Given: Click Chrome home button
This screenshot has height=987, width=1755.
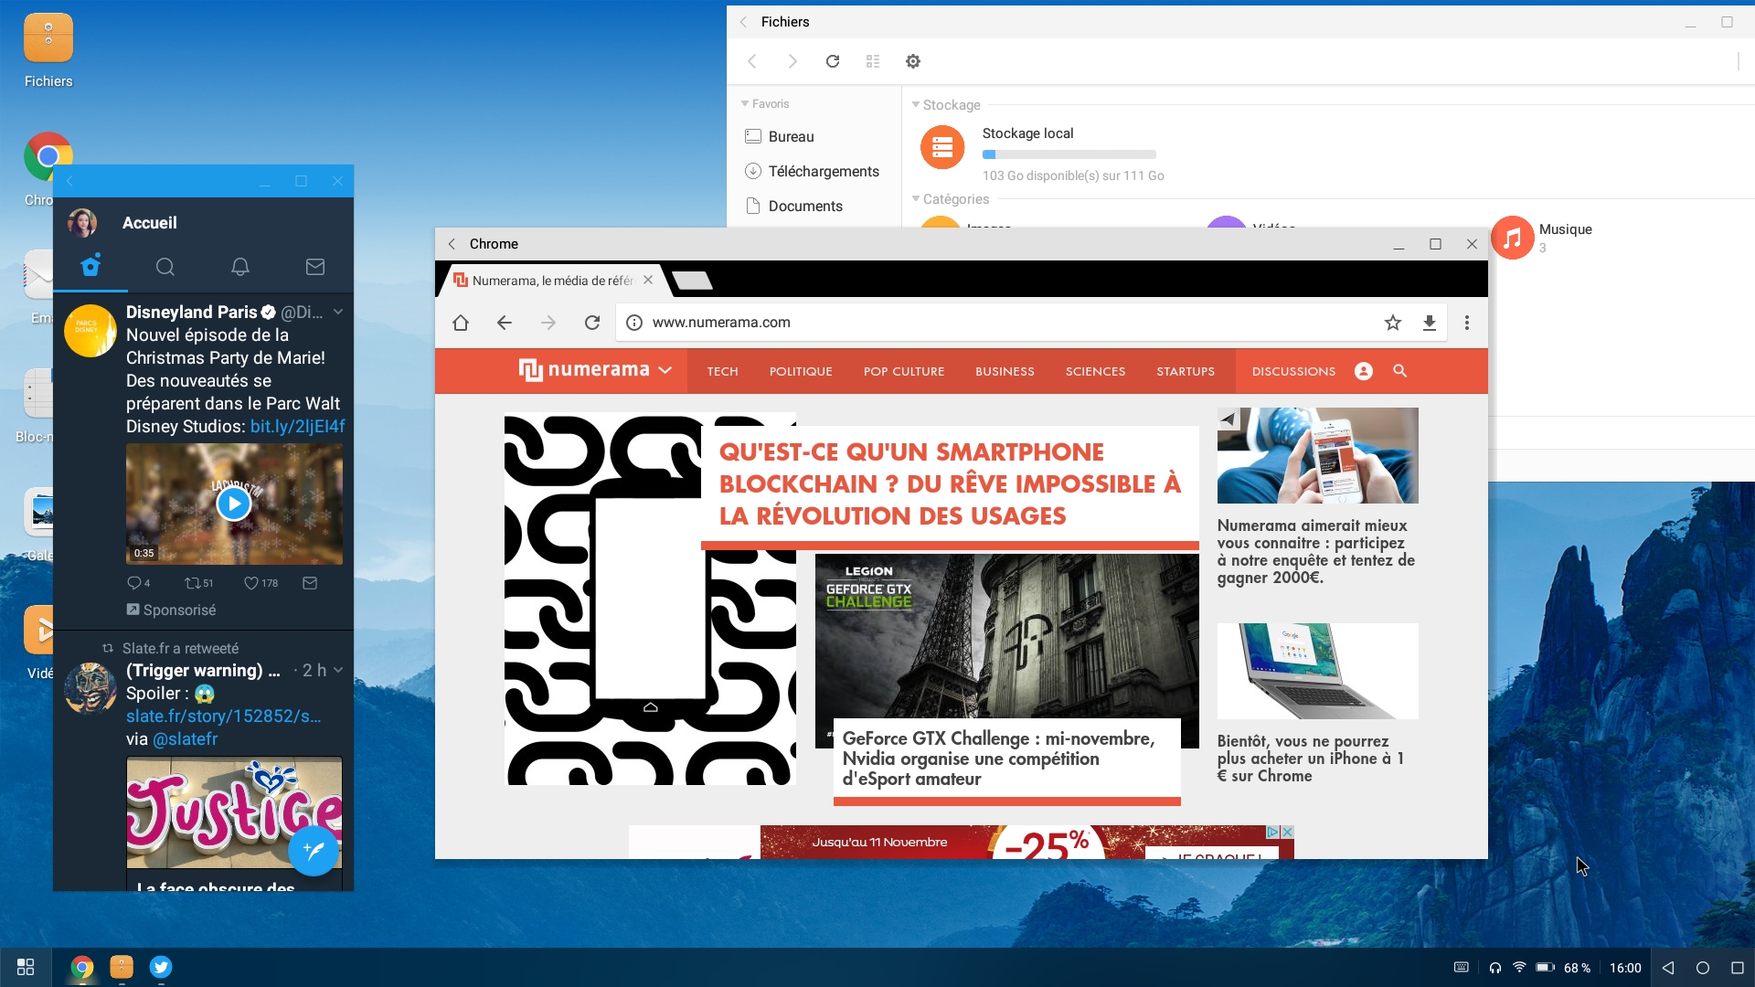Looking at the screenshot, I should point(461,323).
